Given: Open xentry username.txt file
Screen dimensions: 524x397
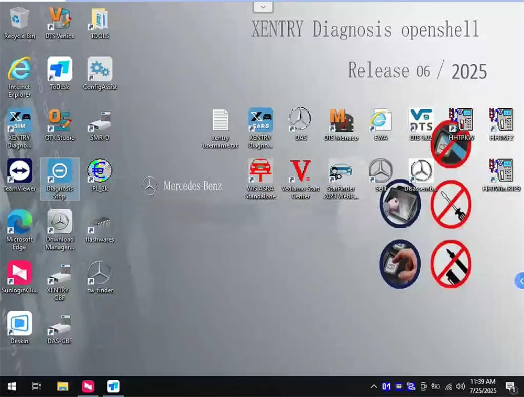Looking at the screenshot, I should point(220,121).
